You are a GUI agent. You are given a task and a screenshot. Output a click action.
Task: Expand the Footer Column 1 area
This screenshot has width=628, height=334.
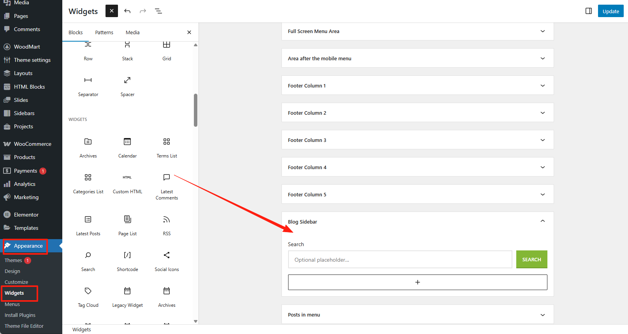542,86
